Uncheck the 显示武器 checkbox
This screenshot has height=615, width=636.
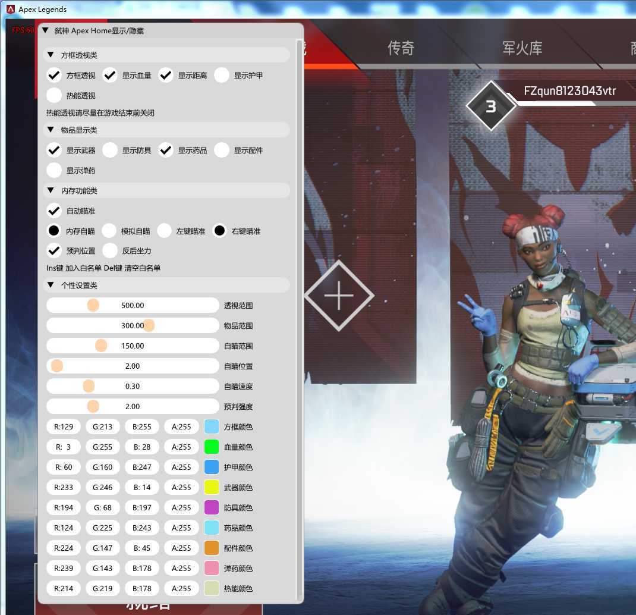pos(54,150)
